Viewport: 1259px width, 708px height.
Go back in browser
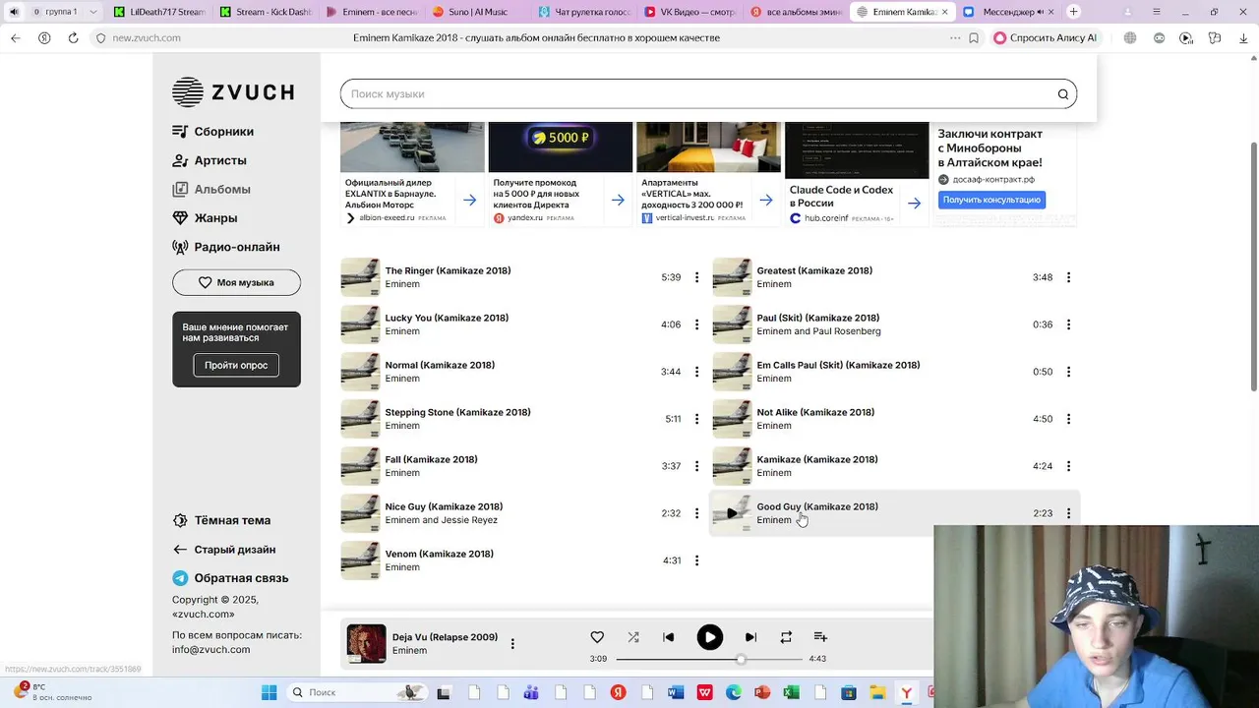point(15,37)
